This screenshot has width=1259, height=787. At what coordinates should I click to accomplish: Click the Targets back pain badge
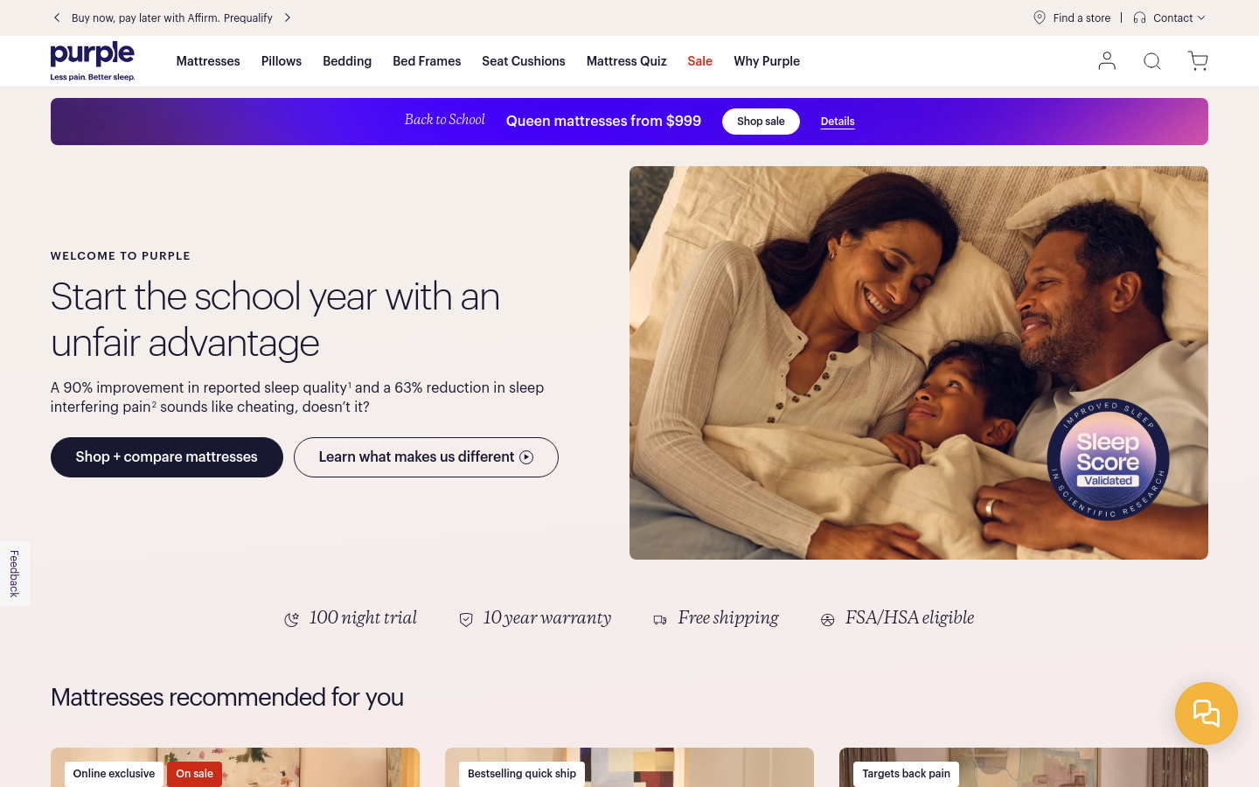[x=906, y=774]
